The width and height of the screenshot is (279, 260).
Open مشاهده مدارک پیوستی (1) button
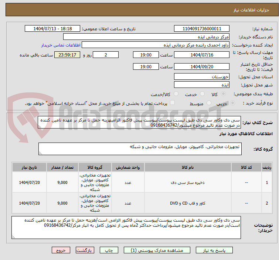[157, 250]
